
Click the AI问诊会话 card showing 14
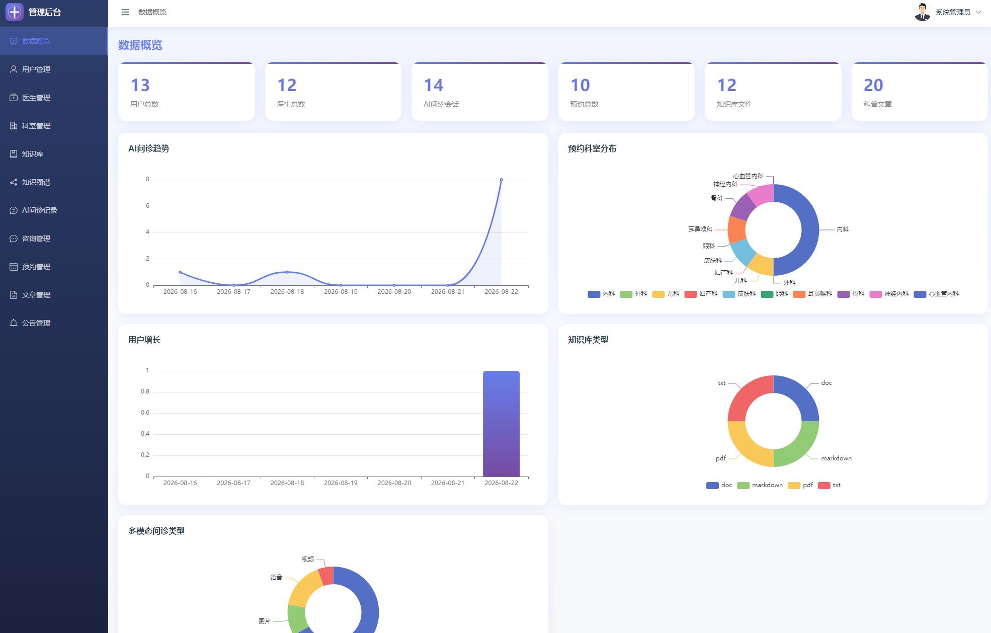pos(480,92)
